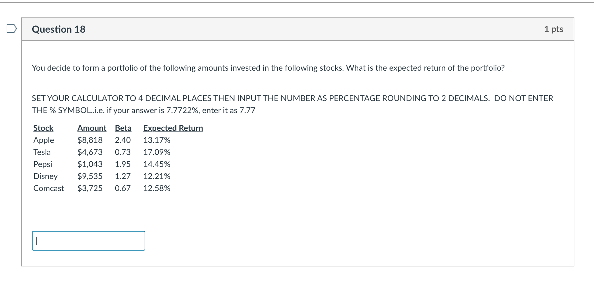Viewport: 594px width, 281px height.
Task: Select Apple's 13.17% expected return
Action: pyautogui.click(x=157, y=140)
